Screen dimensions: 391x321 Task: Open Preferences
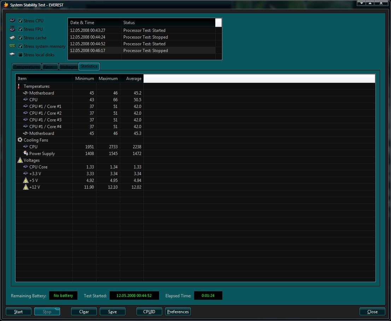pyautogui.click(x=178, y=311)
